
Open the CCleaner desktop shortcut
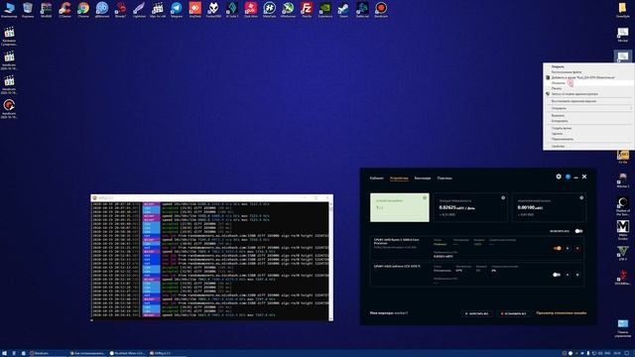click(x=64, y=9)
